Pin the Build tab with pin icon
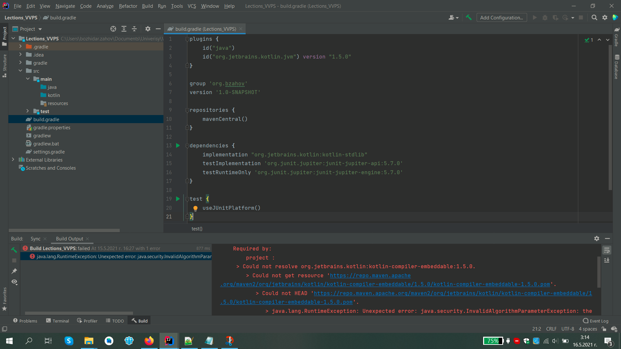The width and height of the screenshot is (621, 349). (14, 271)
